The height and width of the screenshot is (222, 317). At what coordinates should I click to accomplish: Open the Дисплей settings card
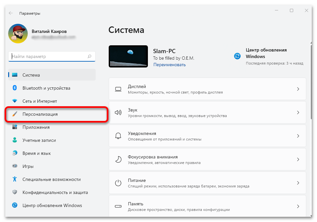pyautogui.click(x=207, y=89)
